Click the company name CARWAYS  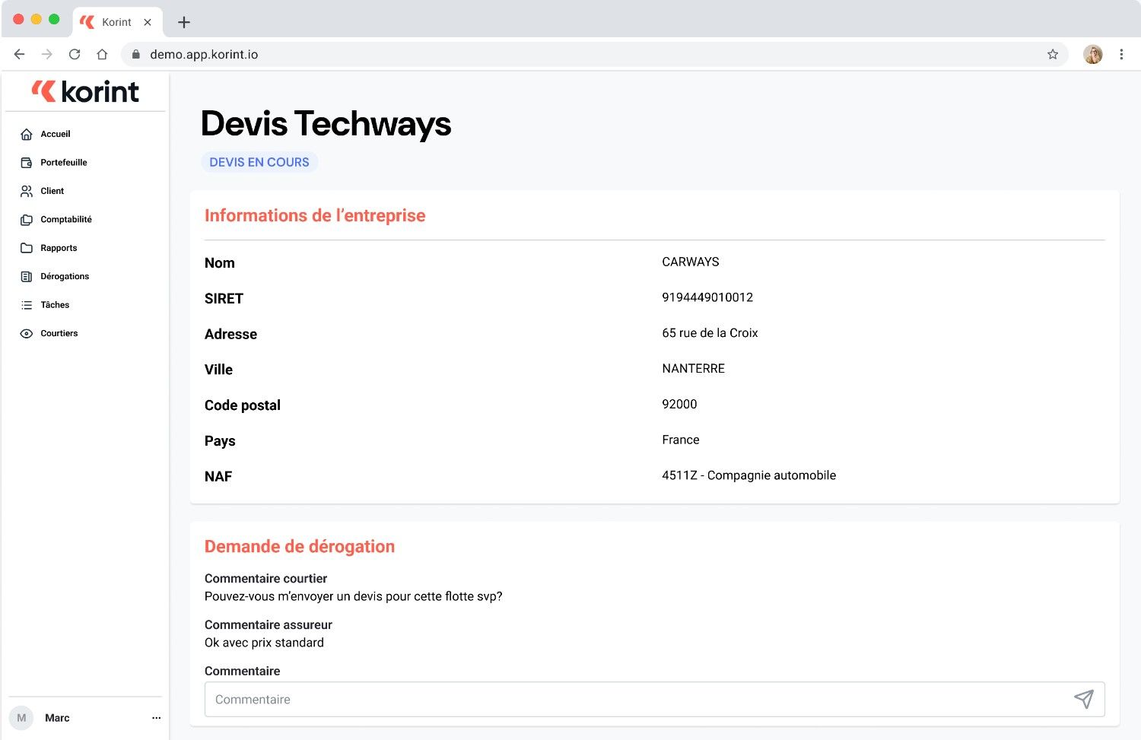click(691, 262)
